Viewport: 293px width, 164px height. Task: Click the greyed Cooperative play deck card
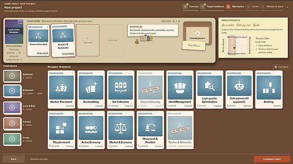point(150,90)
